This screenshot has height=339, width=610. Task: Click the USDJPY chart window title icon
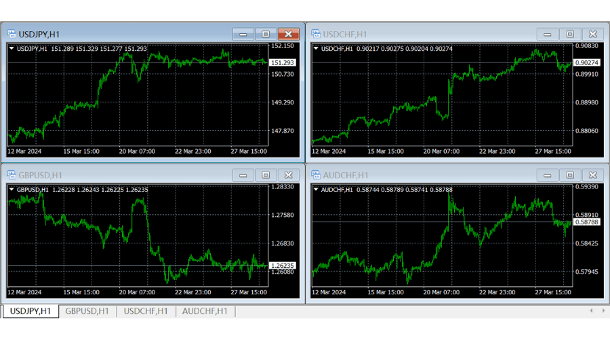(12, 34)
